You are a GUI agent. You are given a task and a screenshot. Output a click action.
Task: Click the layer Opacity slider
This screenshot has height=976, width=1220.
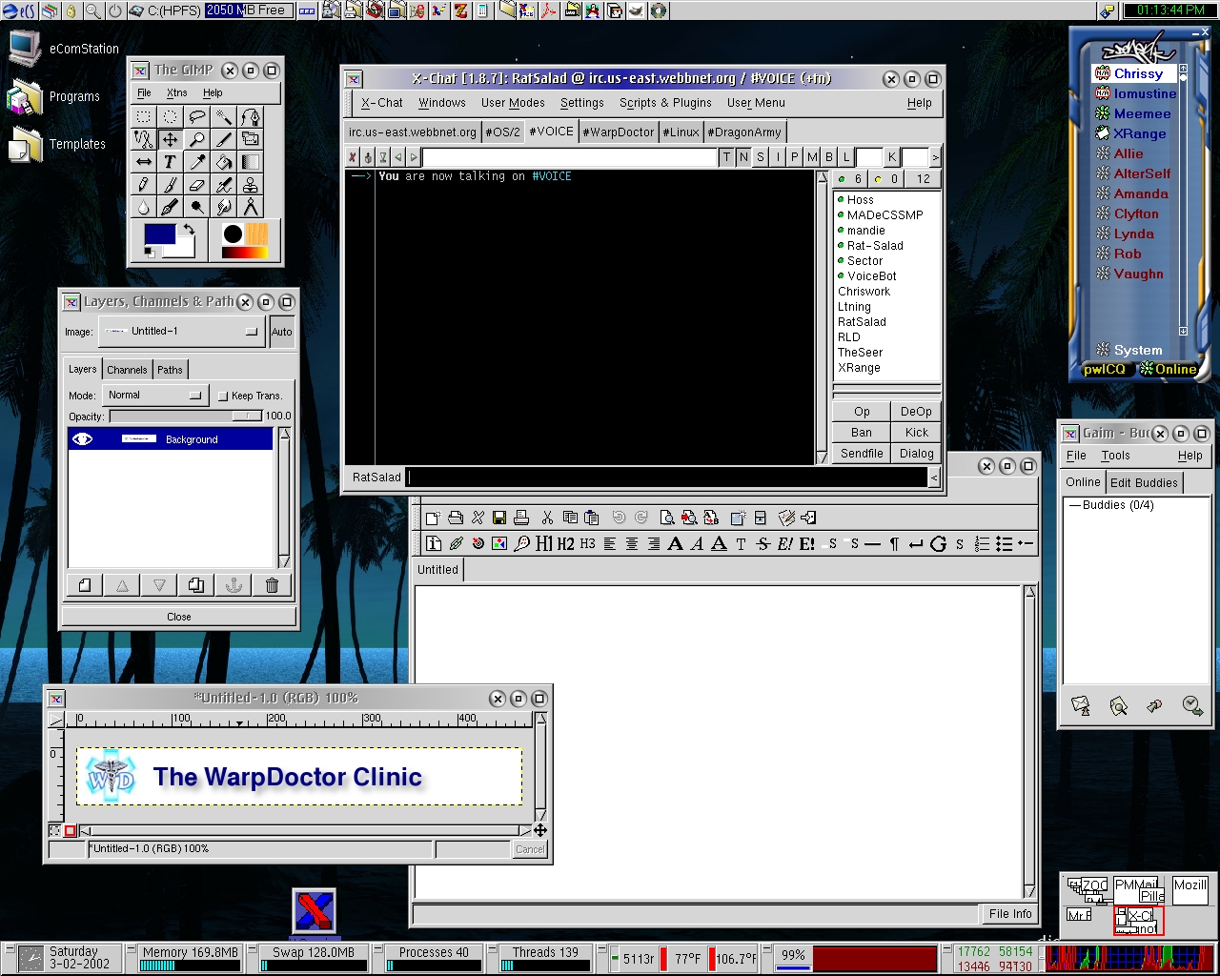[186, 417]
